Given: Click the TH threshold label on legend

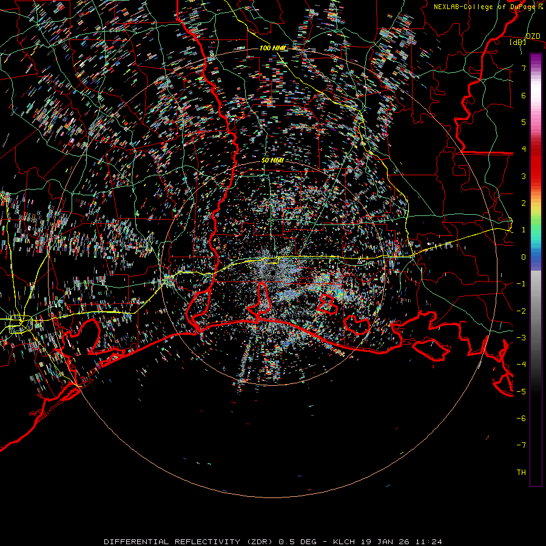Looking at the screenshot, I should pos(521,473).
